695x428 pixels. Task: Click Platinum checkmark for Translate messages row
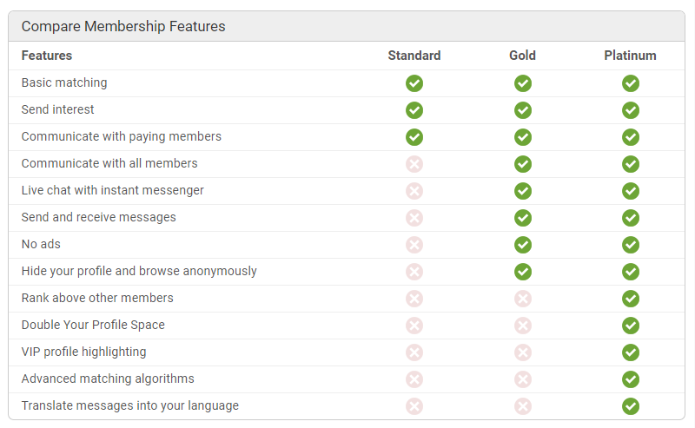631,406
